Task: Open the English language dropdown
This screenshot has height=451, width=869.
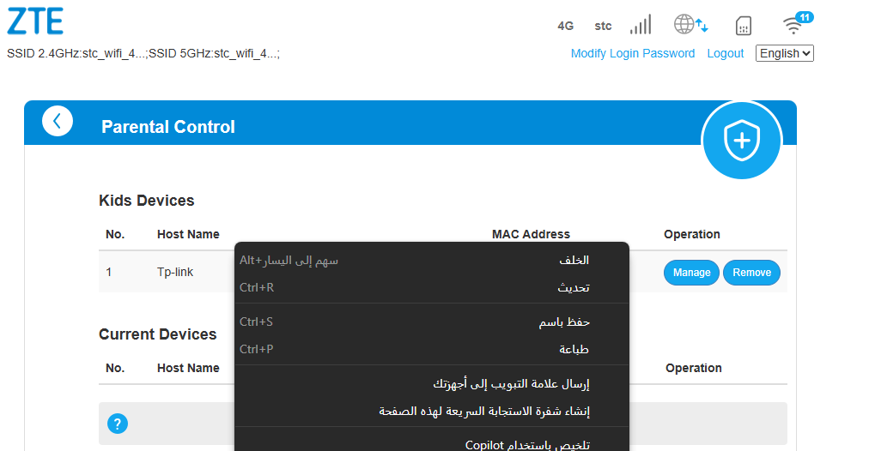Action: pyautogui.click(x=784, y=53)
